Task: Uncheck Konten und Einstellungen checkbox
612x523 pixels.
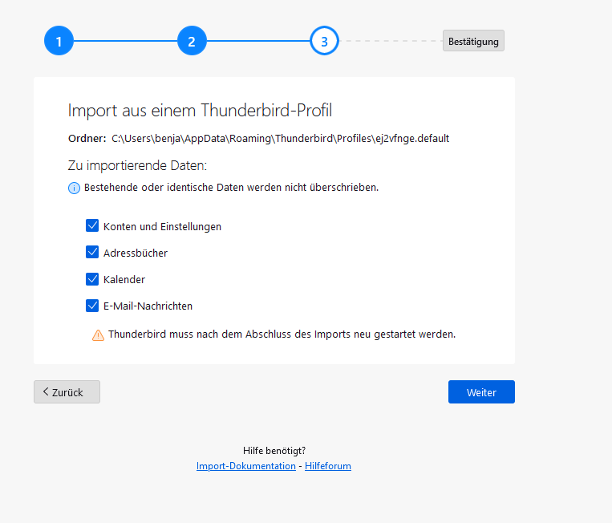Action: tap(92, 225)
